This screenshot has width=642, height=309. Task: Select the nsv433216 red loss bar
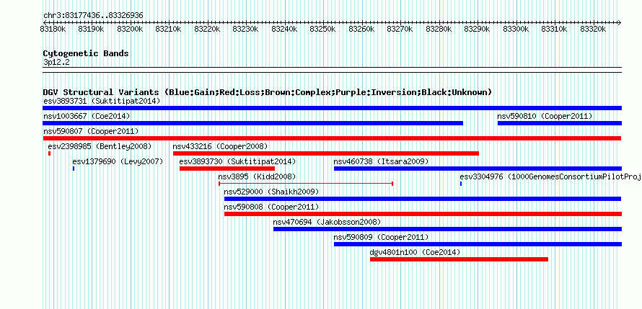326,153
